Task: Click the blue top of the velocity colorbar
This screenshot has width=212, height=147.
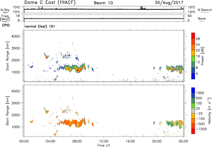Action: click(x=193, y=90)
